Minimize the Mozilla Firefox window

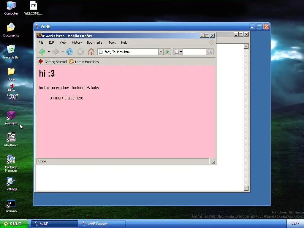click(202, 36)
